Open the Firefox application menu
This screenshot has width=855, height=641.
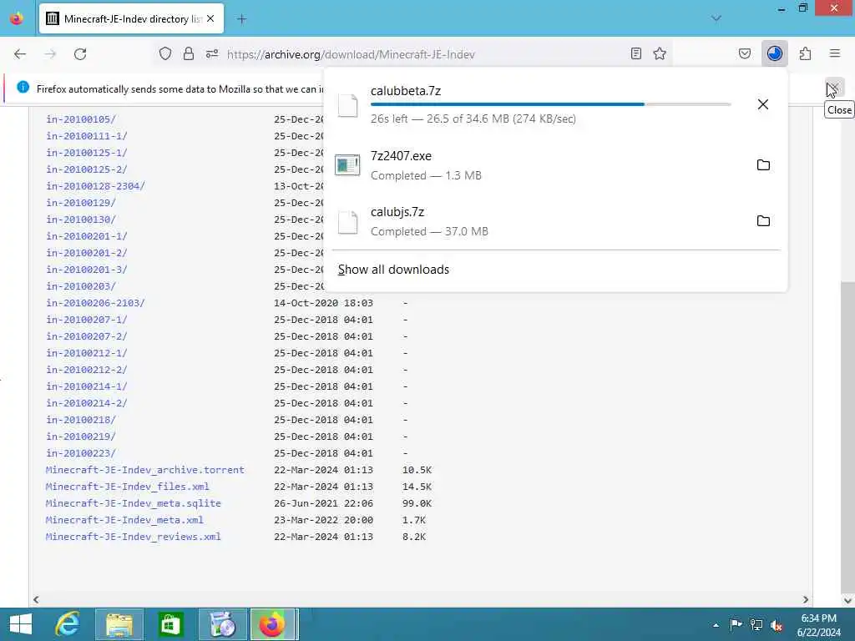point(835,53)
